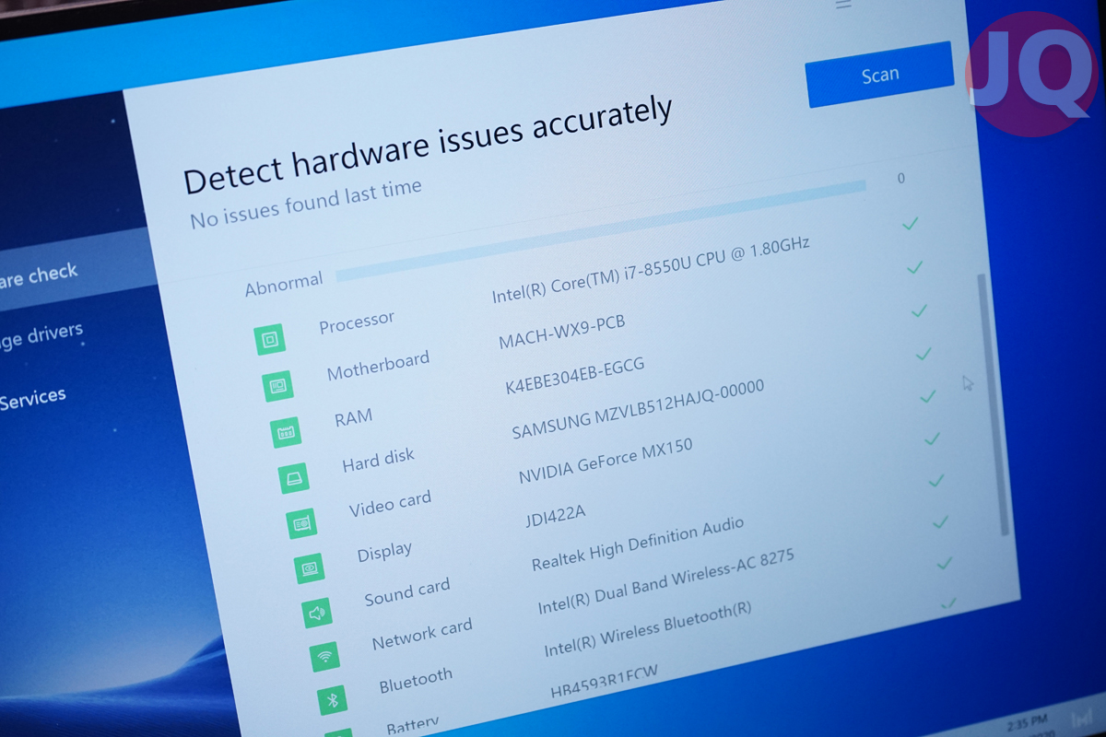Click the RAM row status checkmark
The height and width of the screenshot is (737, 1106).
click(919, 310)
